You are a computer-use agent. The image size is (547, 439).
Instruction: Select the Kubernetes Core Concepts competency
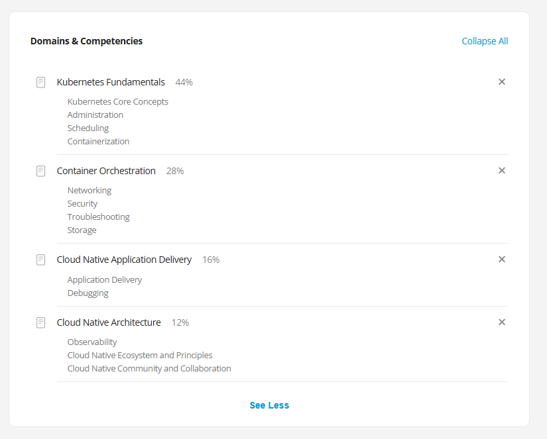click(x=118, y=102)
